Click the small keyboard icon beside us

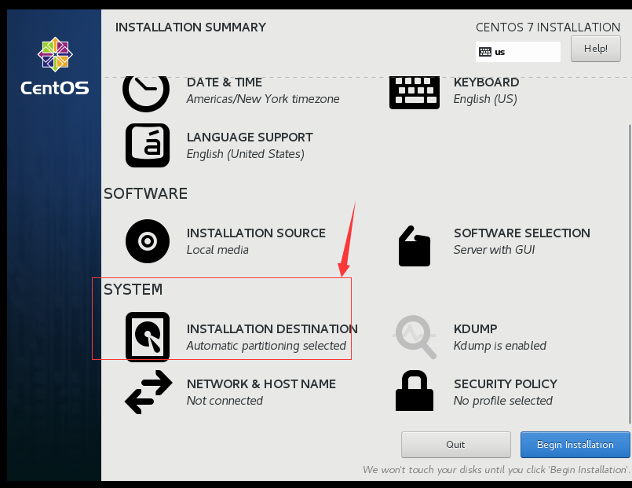[485, 52]
